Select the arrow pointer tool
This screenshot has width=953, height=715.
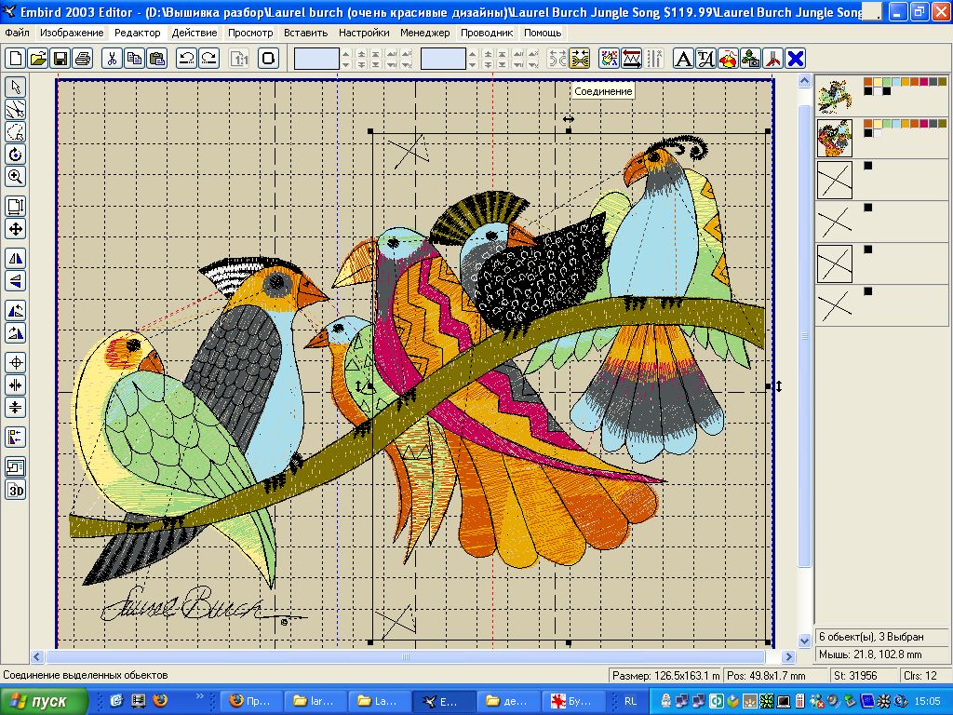coord(16,87)
